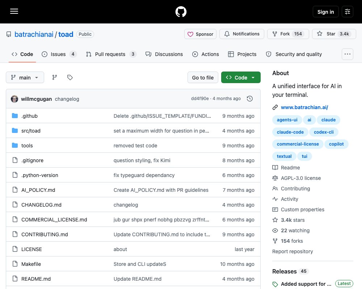This screenshot has height=289, width=362.
Task: Open the commit hash dd4f90e link
Action: coord(200,99)
